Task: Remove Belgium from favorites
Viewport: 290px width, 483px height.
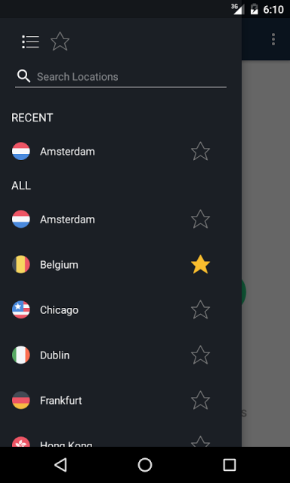Action: [200, 265]
